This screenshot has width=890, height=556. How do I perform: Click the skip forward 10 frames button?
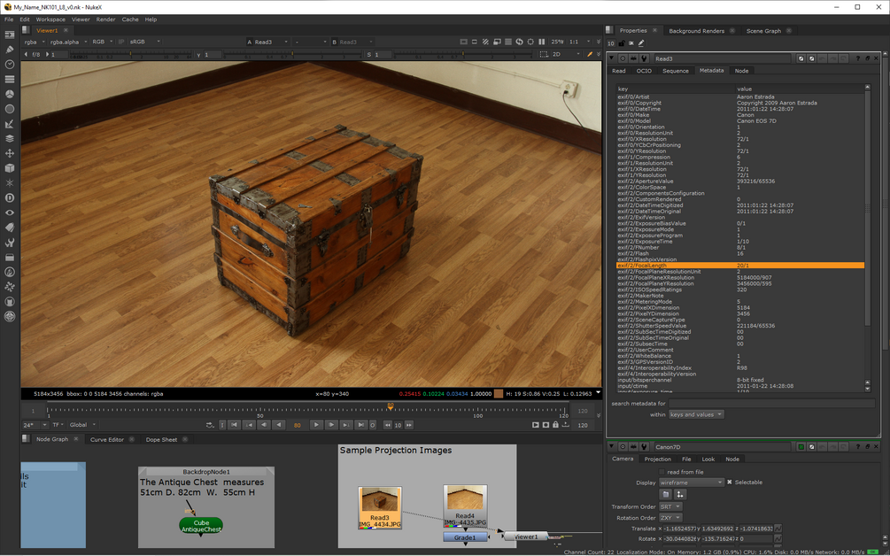point(408,425)
